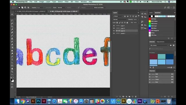The image size is (186, 105).
Task: Click the Change Screen Mode icon
Action: pyautogui.click(x=12, y=87)
